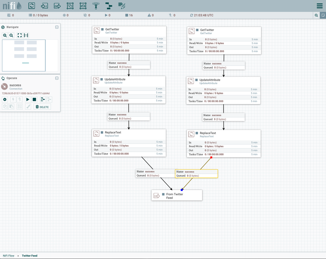Image resolution: width=326 pixels, height=259 pixels.
Task: Click the fit-to-screen navigate button
Action: 20,35
